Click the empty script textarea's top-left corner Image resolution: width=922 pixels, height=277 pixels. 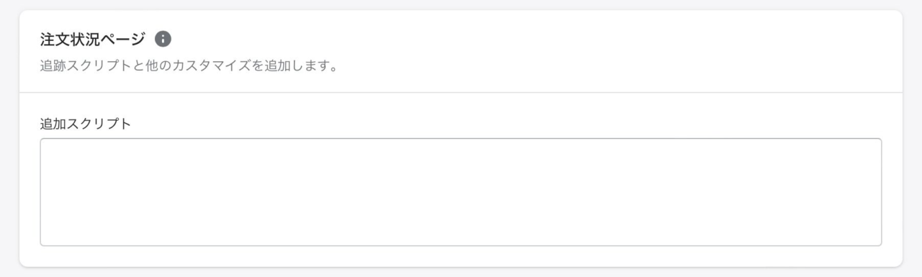(43, 142)
